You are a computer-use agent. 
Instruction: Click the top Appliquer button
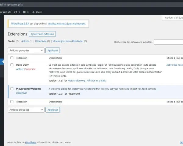click(x=53, y=50)
